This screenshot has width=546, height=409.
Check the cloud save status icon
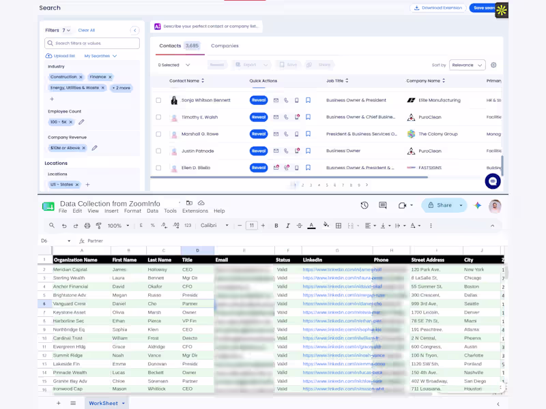(x=201, y=202)
